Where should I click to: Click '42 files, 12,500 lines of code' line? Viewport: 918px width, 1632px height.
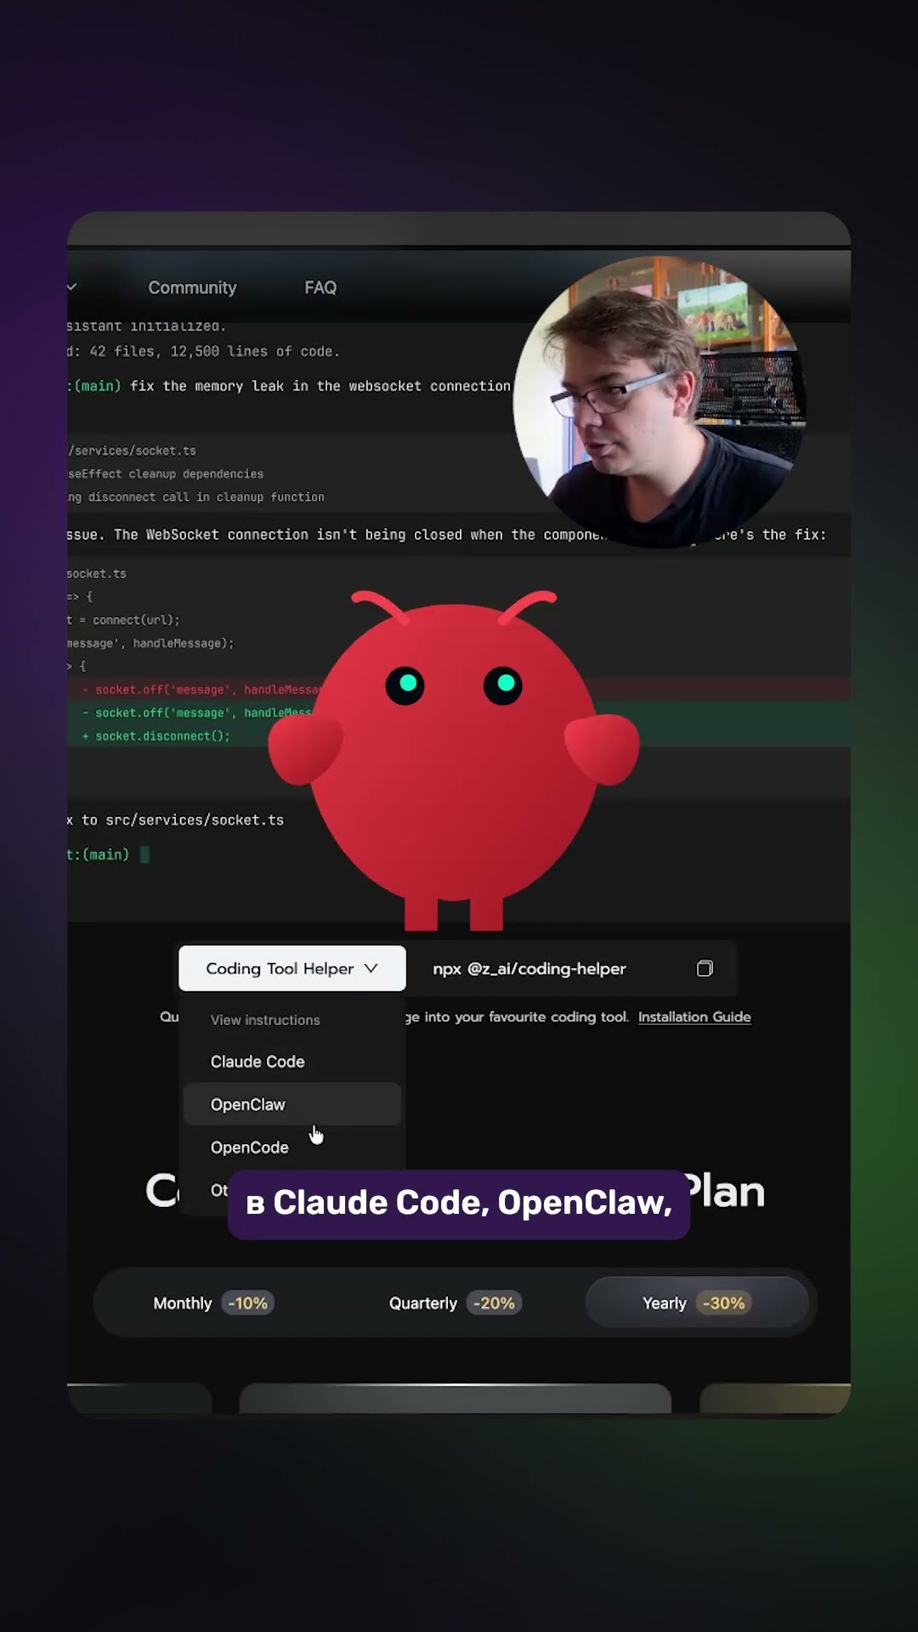pyautogui.click(x=204, y=351)
